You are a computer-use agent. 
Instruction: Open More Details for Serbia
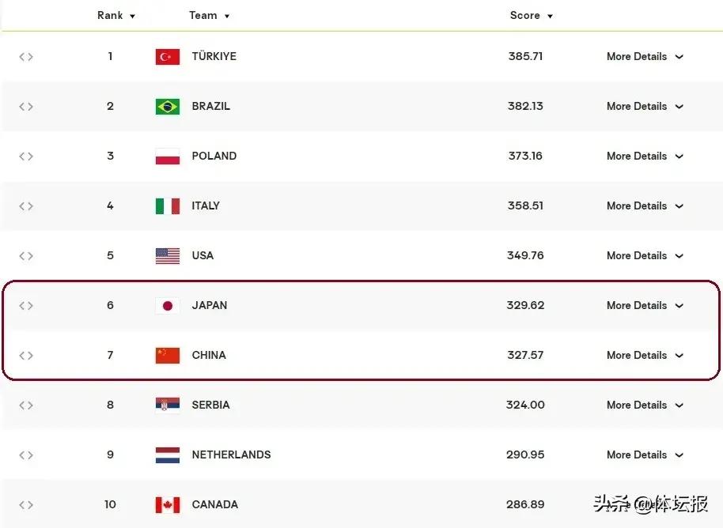point(645,405)
